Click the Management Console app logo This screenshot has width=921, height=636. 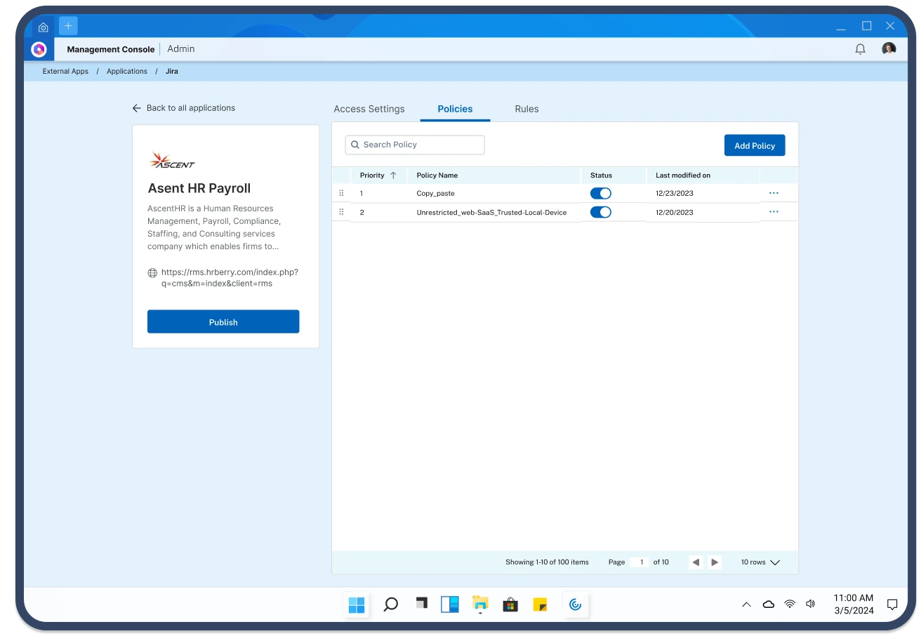tap(39, 49)
